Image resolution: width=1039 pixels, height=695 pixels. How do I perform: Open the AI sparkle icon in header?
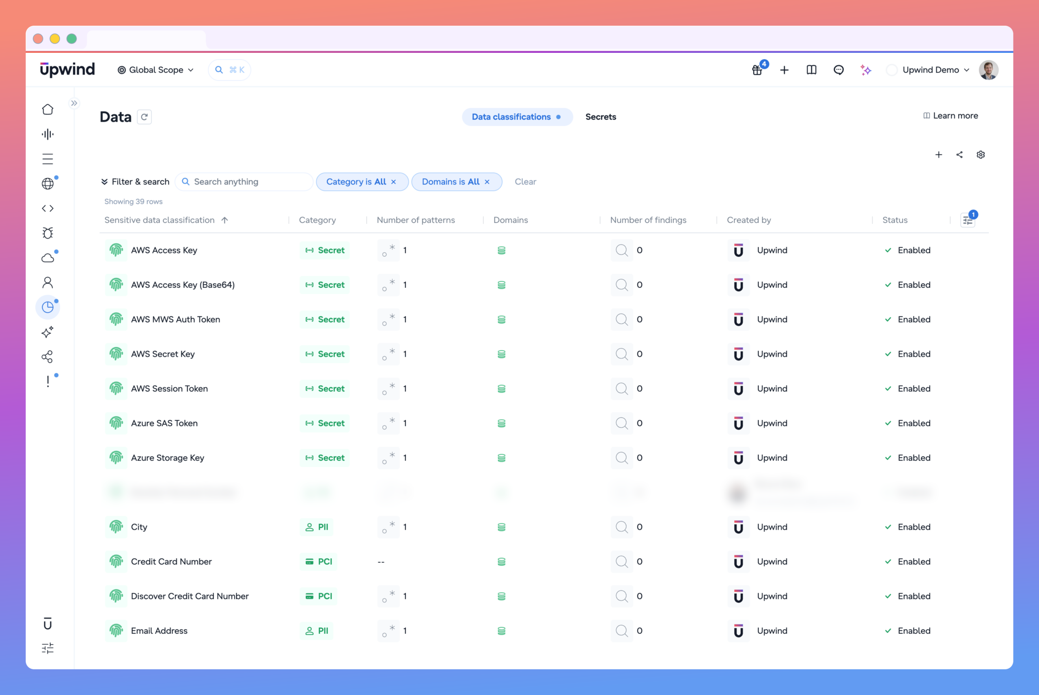865,70
